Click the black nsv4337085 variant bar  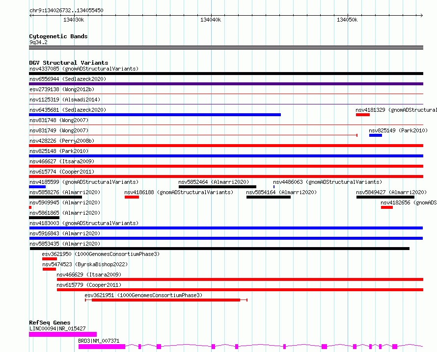pos(226,74)
